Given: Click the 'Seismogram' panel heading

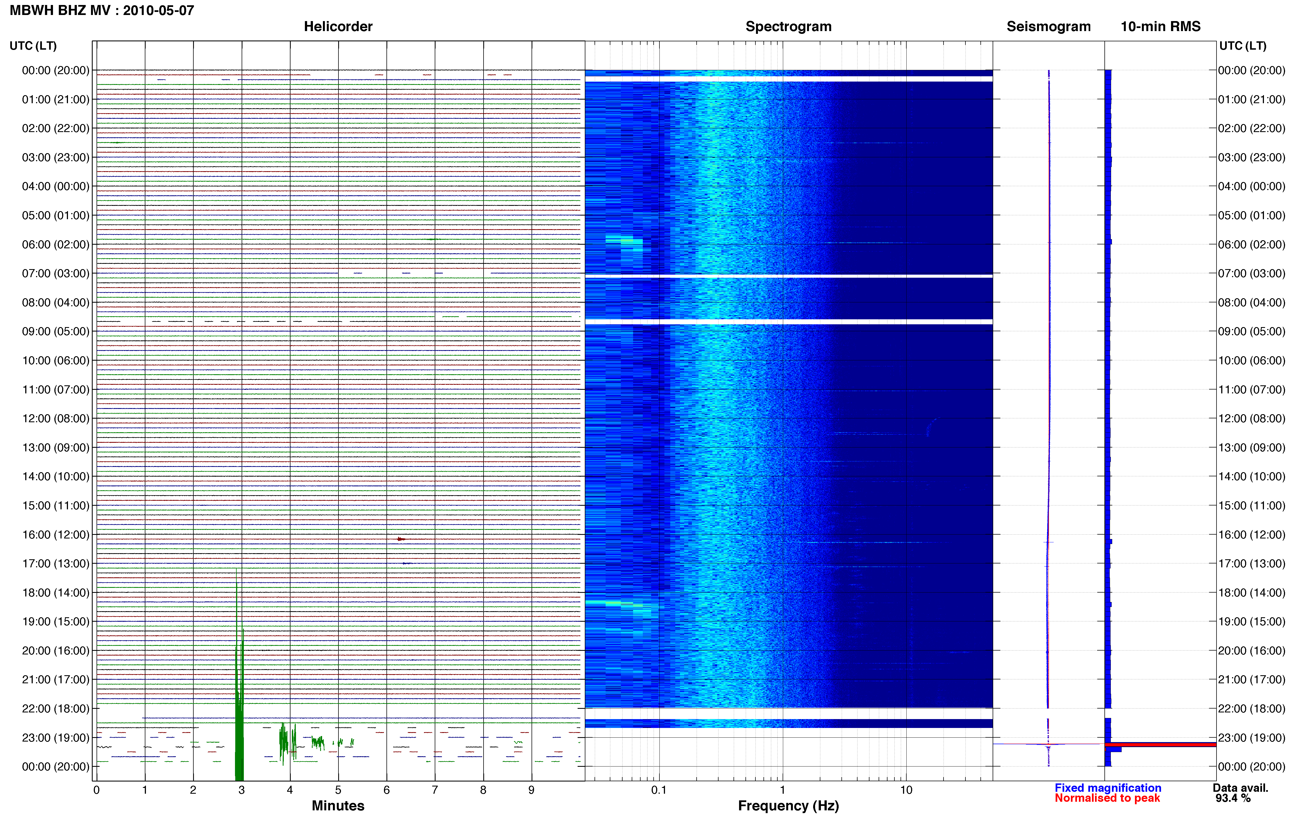Looking at the screenshot, I should [1048, 27].
